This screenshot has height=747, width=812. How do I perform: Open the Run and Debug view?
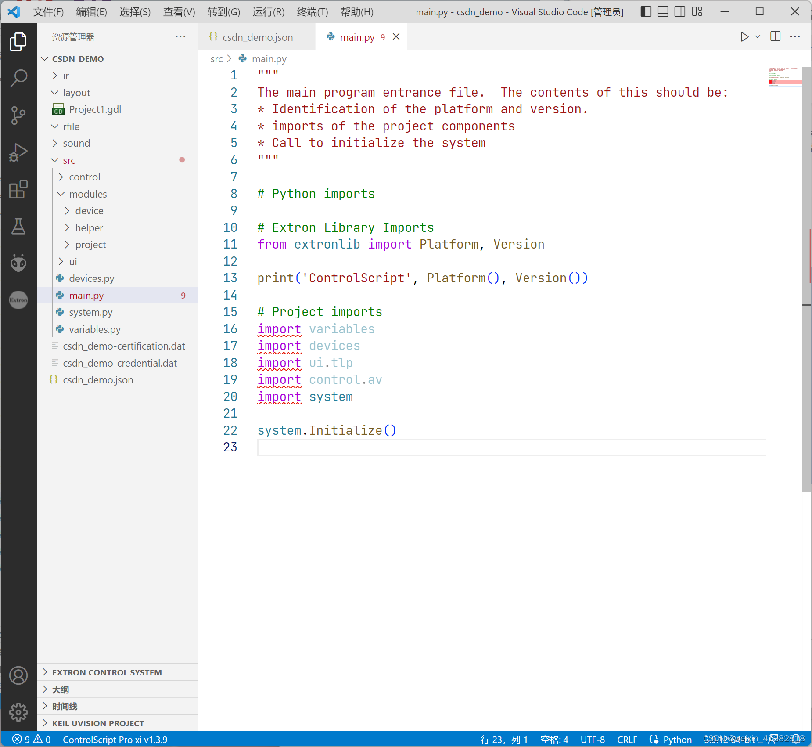click(x=18, y=152)
